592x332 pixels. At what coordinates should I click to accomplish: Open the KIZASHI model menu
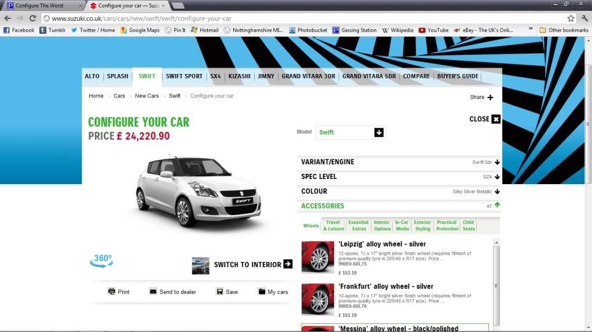click(240, 76)
